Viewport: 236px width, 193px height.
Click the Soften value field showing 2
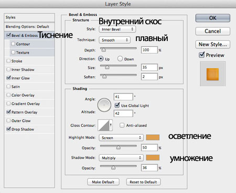pos(149,77)
